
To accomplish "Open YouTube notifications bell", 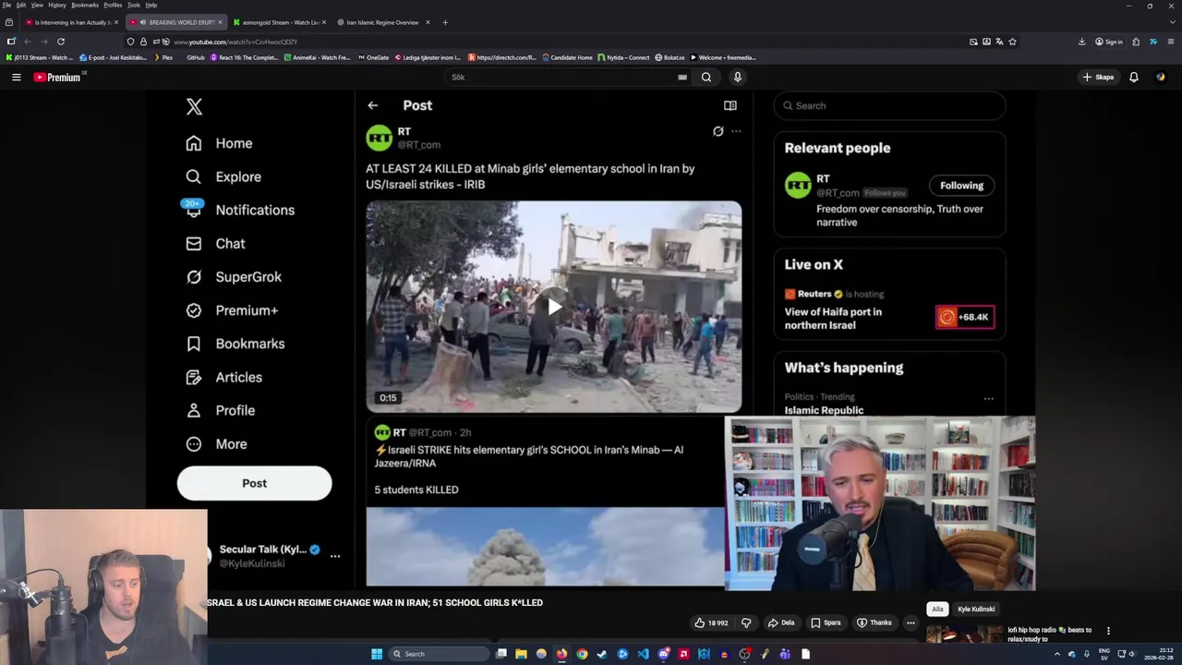I will pos(1133,78).
